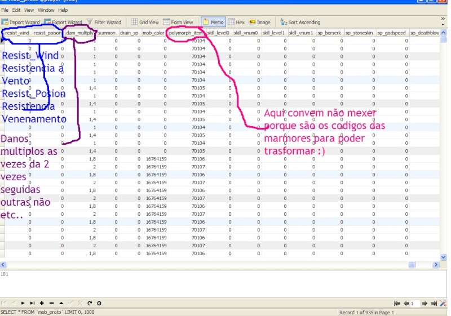Image resolution: width=451 pixels, height=316 pixels.
Task: Show the Hex viewer
Action: click(x=236, y=22)
